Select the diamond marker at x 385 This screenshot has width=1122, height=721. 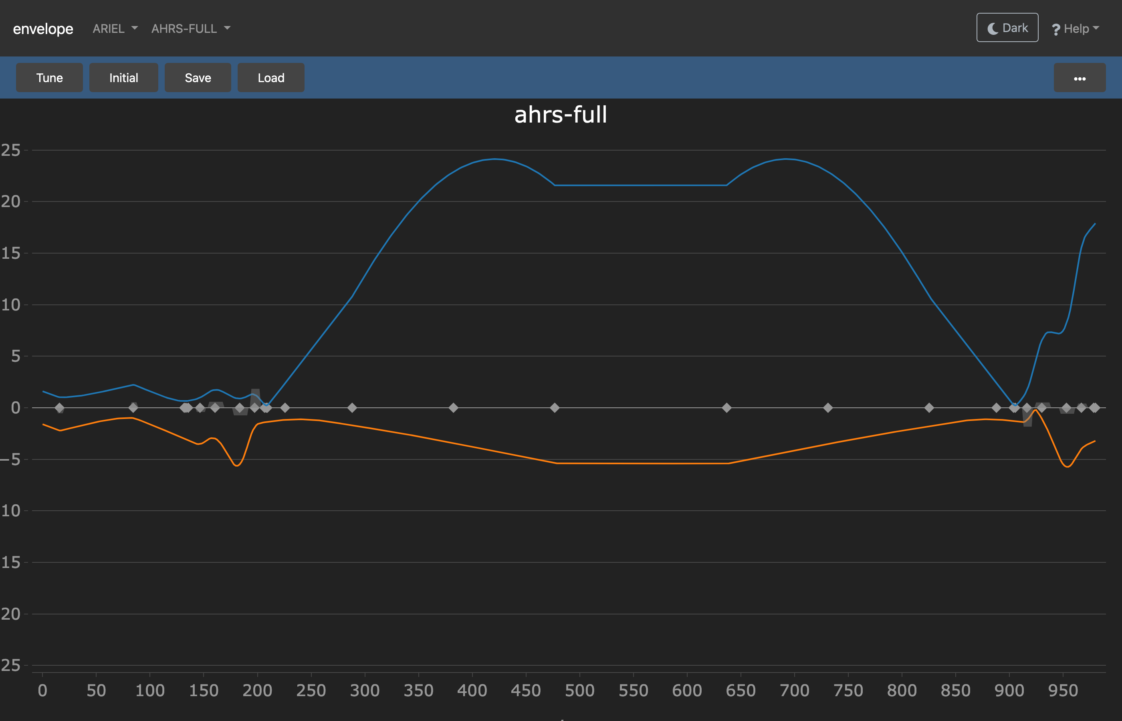453,408
